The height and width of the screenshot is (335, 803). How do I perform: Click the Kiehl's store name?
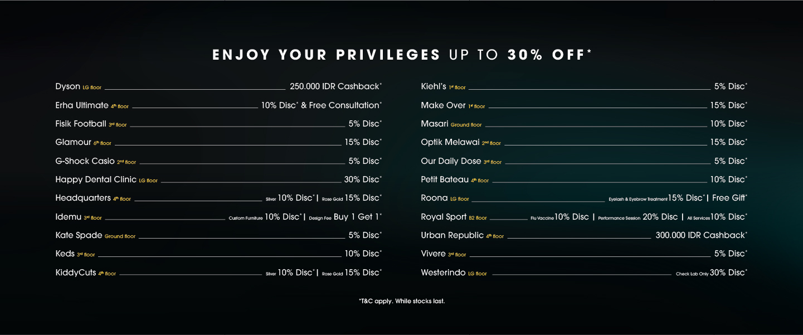[434, 86]
